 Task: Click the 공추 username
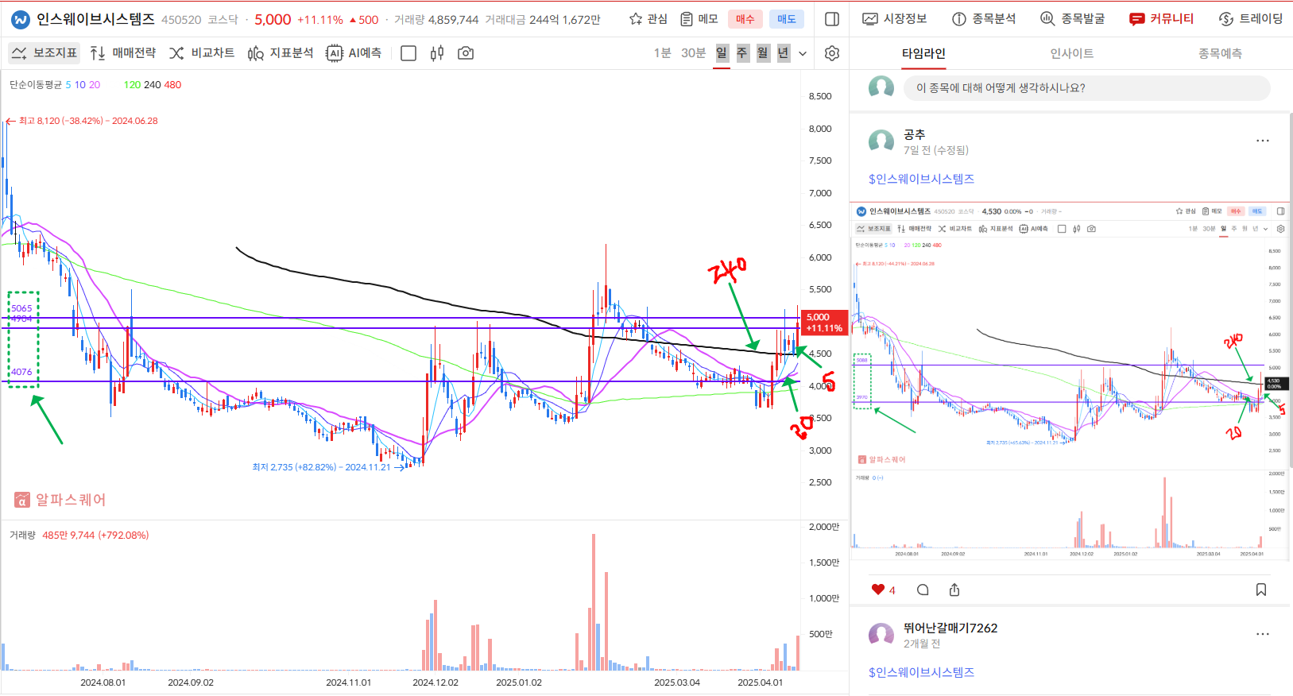914,134
